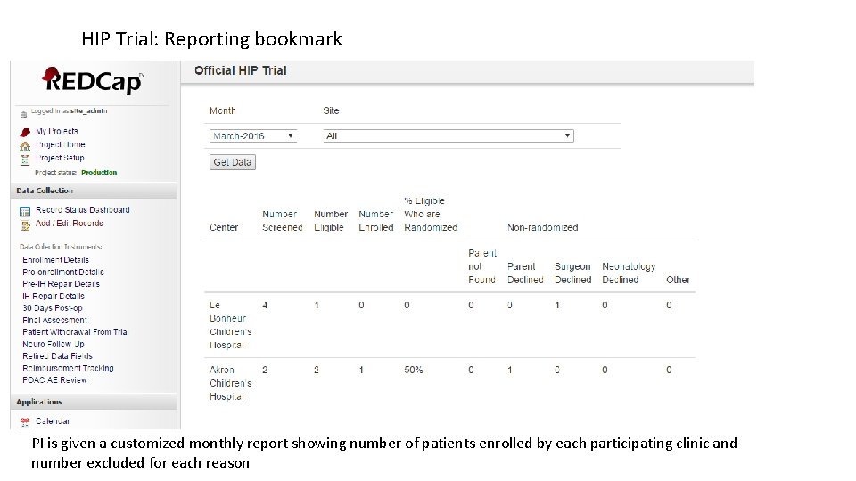This screenshot has width=856, height=481.
Task: Click the Center column header
Action: (224, 227)
